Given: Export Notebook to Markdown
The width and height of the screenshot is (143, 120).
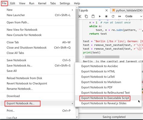Looking at the screenshot, I should coord(108,82).
